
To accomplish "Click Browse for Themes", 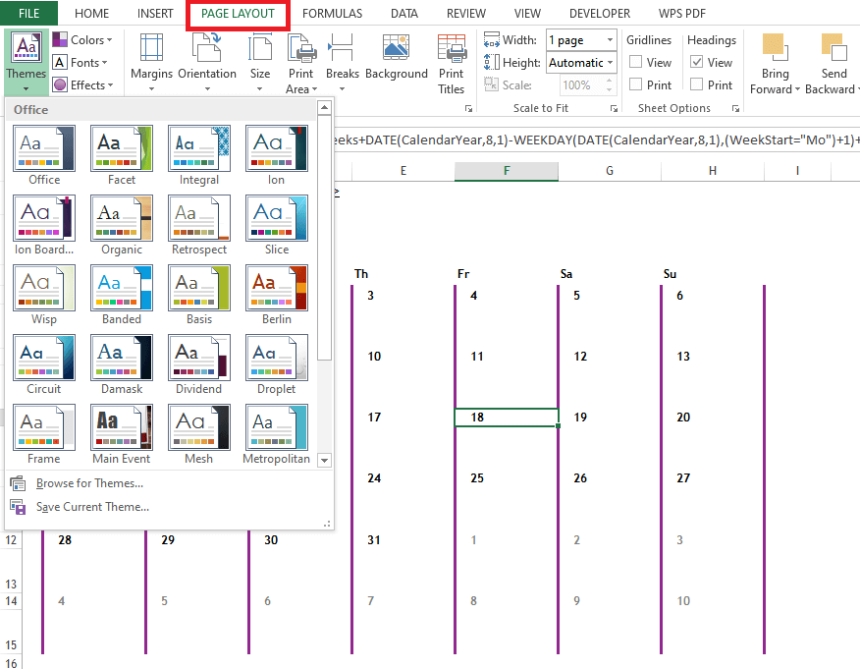I will coord(89,483).
